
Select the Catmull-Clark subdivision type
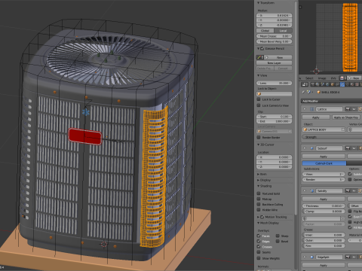[324, 163]
